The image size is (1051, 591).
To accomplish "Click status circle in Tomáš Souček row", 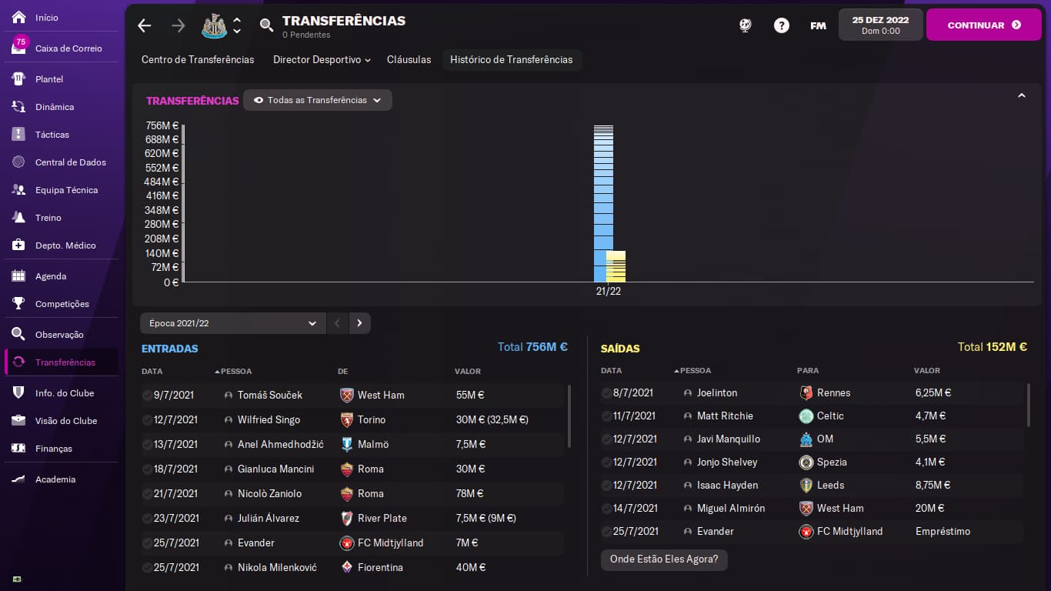I will [x=147, y=395].
